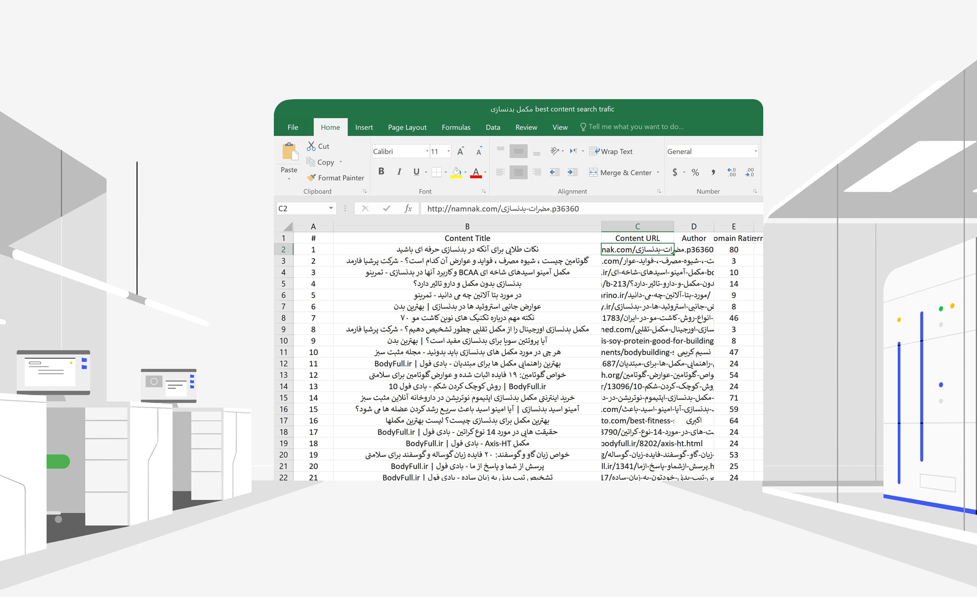Apply accounting dollar format

click(675, 172)
